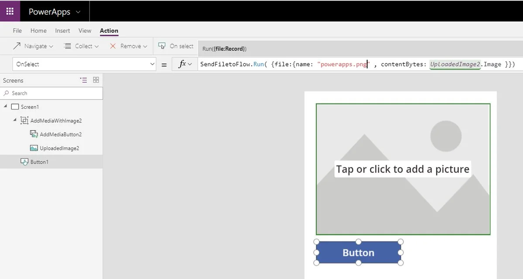Open the OnSelect property dropdown
This screenshot has height=279, width=523.
click(x=152, y=64)
